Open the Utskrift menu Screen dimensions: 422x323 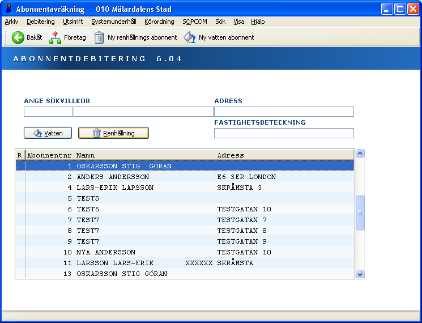point(73,22)
